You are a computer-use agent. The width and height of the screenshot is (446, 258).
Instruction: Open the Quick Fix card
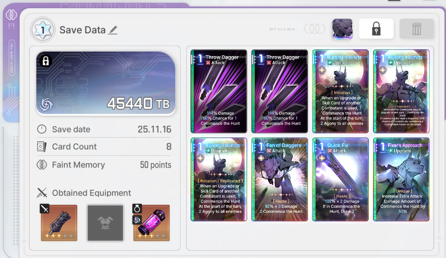tap(340, 179)
